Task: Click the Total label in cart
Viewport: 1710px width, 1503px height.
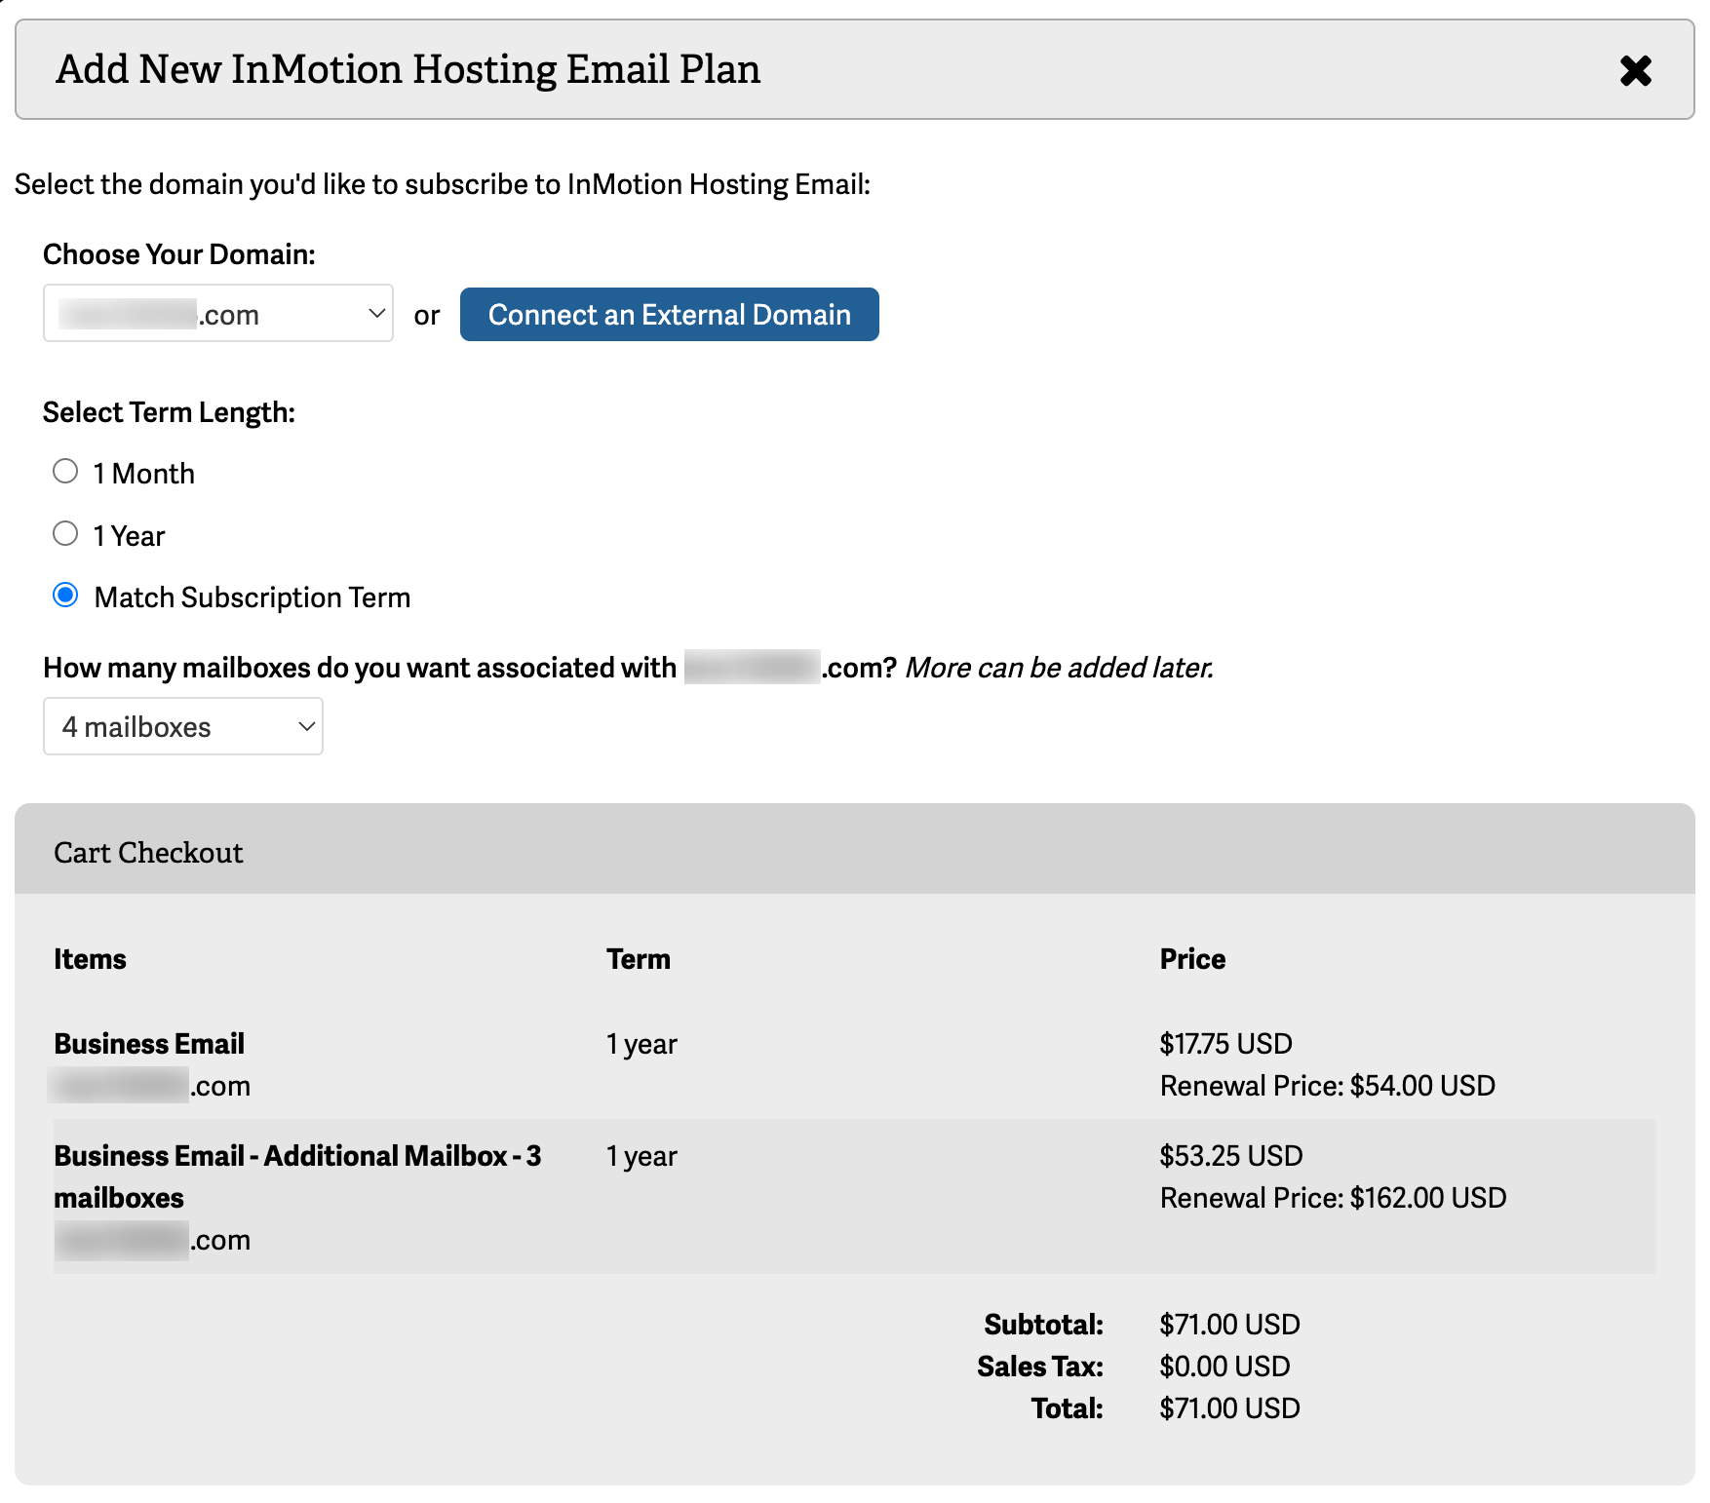Action: 1067,1408
